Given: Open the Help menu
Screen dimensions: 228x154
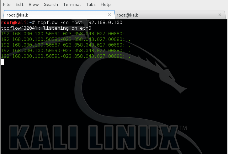Looking at the screenshot, I should [106, 4].
